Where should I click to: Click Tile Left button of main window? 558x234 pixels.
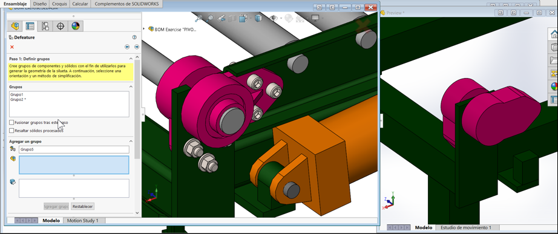coord(319,7)
